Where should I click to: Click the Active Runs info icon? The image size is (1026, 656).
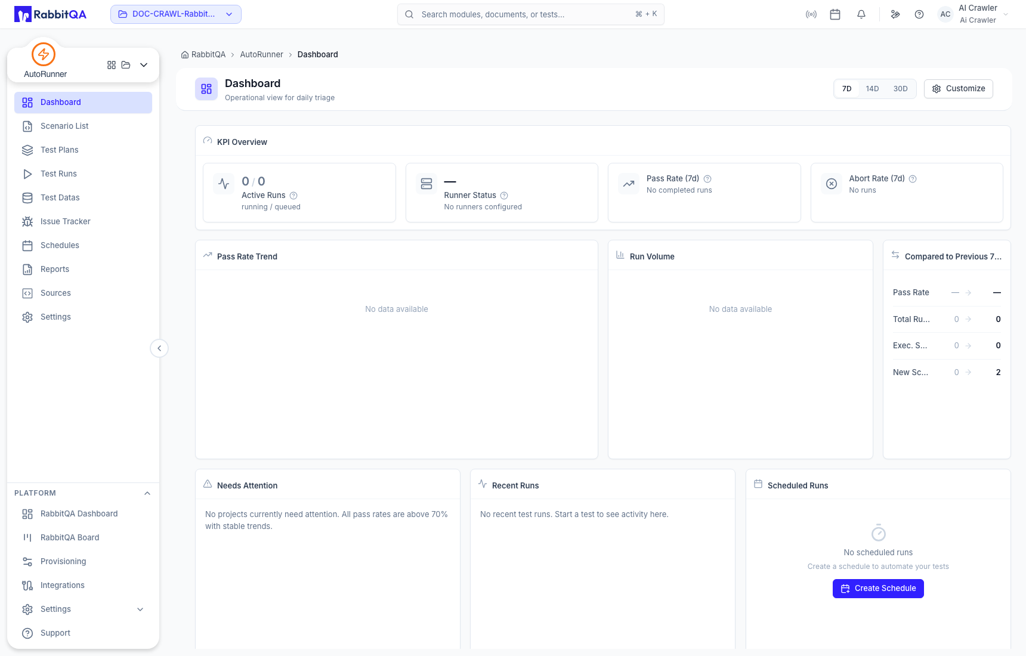pyautogui.click(x=293, y=196)
